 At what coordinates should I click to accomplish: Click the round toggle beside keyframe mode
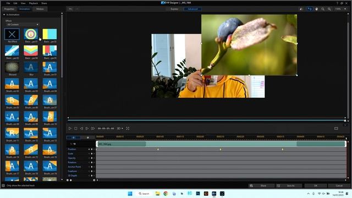88,137
